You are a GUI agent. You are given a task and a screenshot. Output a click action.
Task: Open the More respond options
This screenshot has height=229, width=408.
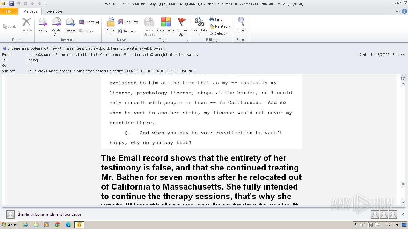pos(88,31)
